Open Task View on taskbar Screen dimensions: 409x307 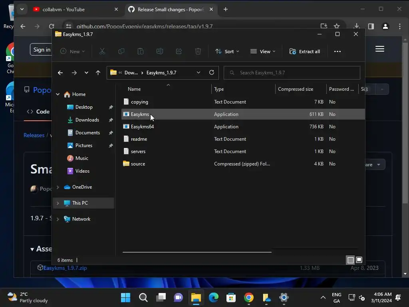pyautogui.click(x=161, y=297)
